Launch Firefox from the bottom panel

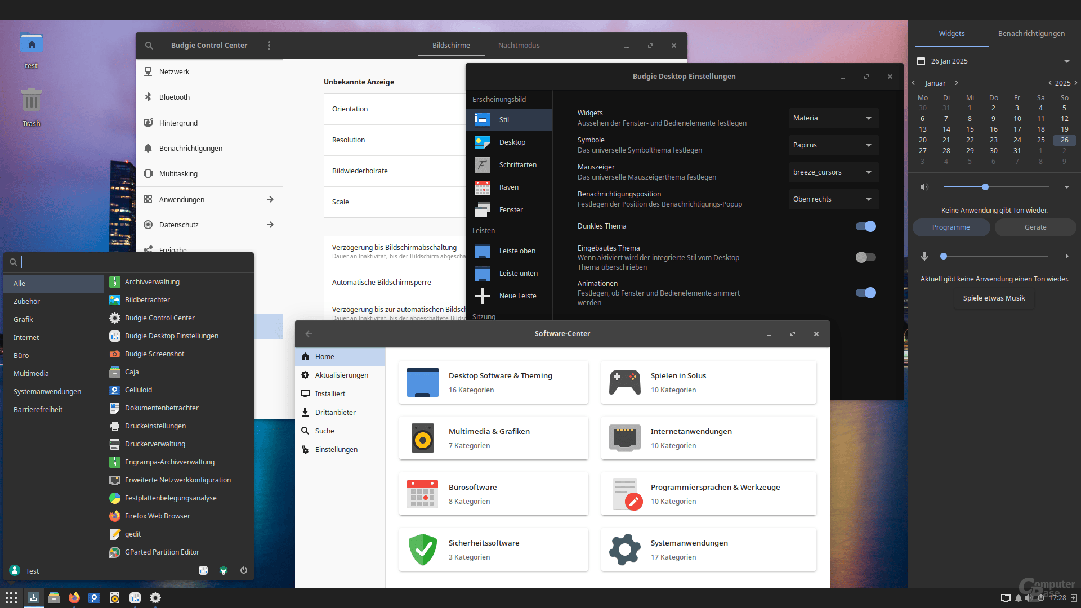click(x=74, y=598)
